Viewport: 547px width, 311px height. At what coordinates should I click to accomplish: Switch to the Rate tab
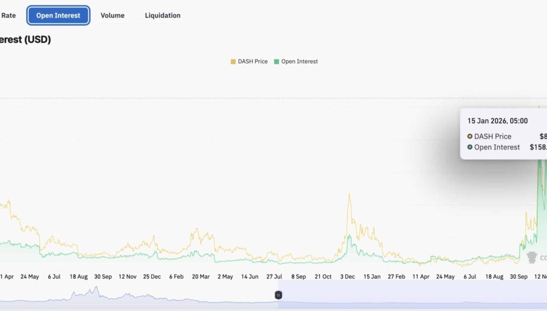pyautogui.click(x=9, y=16)
